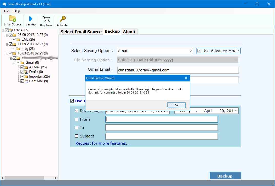Click the window resize grip in status bar
The height and width of the screenshot is (186, 275).
click(x=273, y=184)
